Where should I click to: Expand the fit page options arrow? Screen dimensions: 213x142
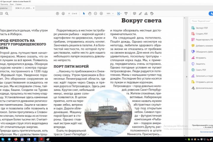(x=121, y=14)
